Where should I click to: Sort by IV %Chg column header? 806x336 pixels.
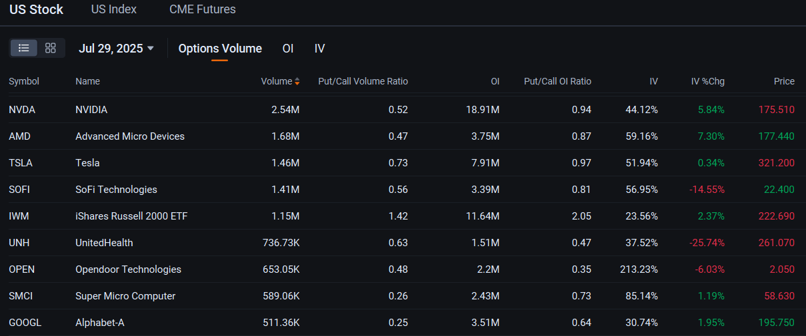707,81
